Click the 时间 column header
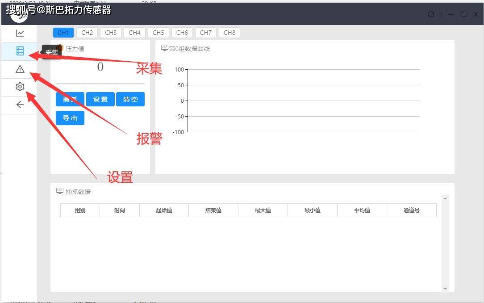484x303 pixels. point(120,210)
